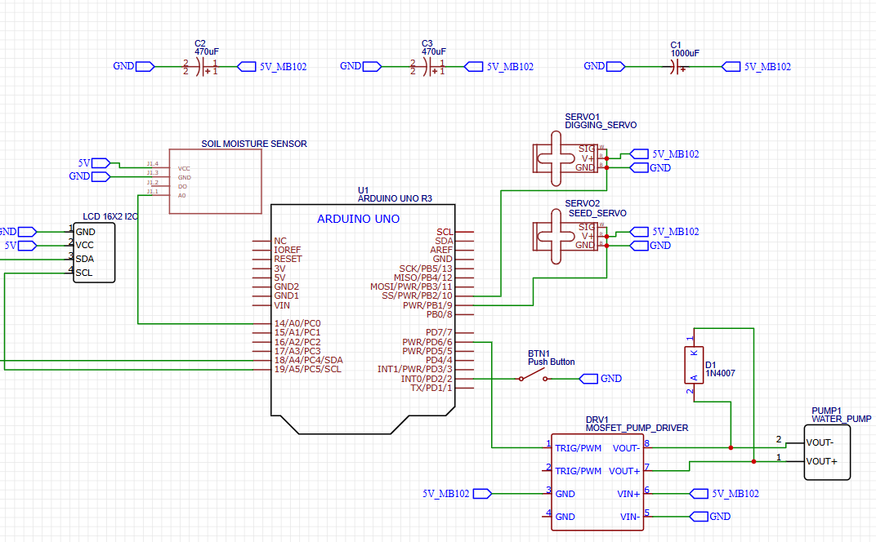Click the 1N4007 value label
The width and height of the screenshot is (876, 542).
pyautogui.click(x=720, y=373)
